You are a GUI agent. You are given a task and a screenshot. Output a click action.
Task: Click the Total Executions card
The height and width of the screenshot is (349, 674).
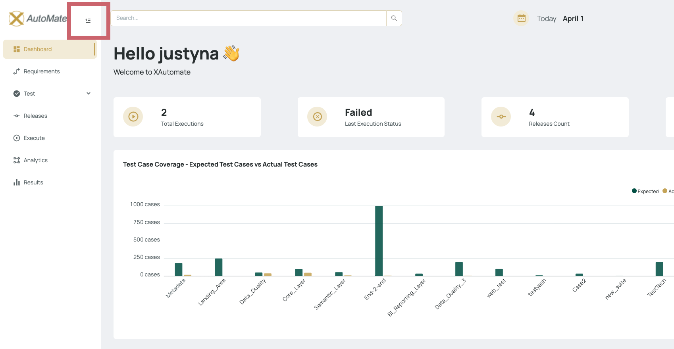click(187, 117)
